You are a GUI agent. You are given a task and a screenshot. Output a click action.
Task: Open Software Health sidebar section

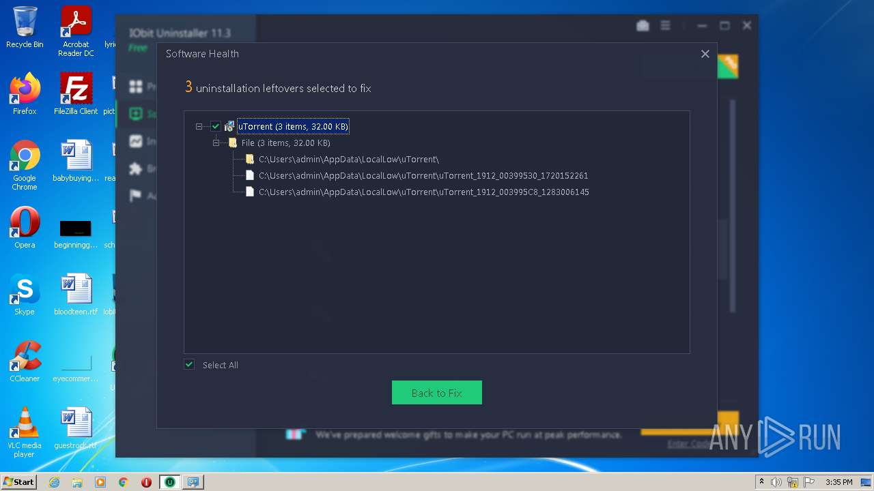[x=136, y=114]
